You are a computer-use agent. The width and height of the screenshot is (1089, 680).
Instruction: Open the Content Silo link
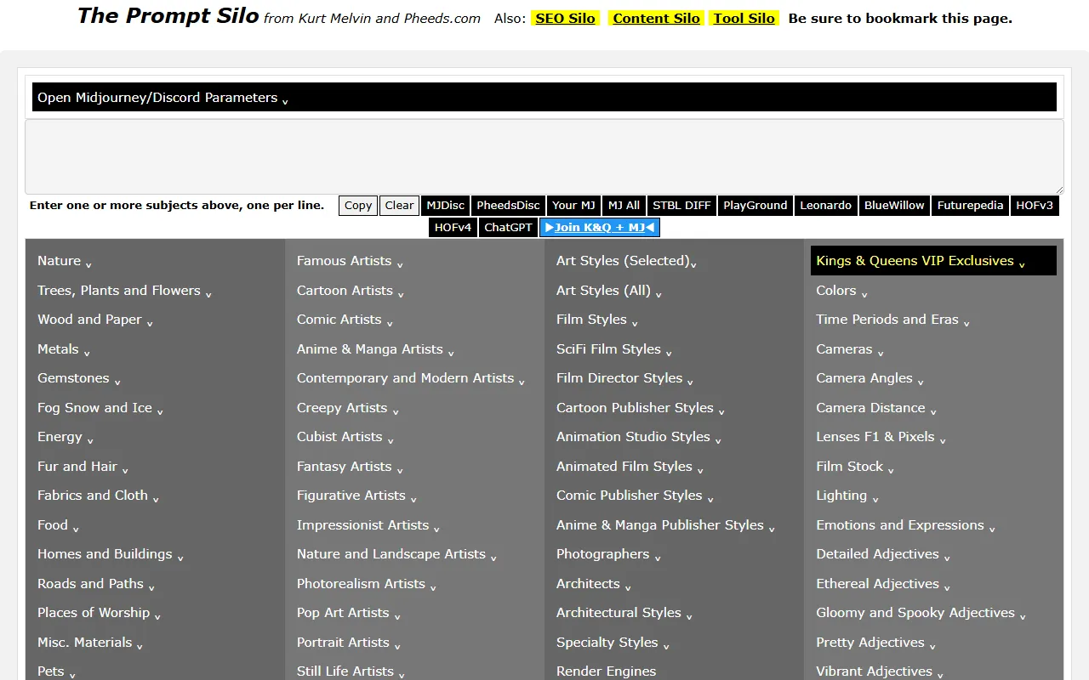point(656,18)
